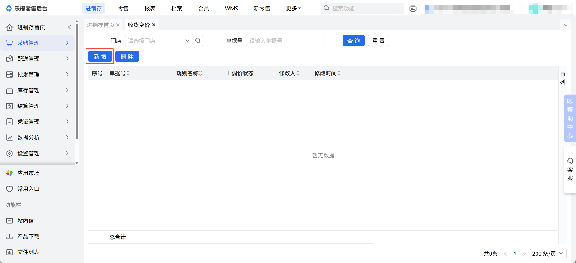Sort the table by 单据号 column
This screenshot has width=576, height=263.
pos(128,73)
